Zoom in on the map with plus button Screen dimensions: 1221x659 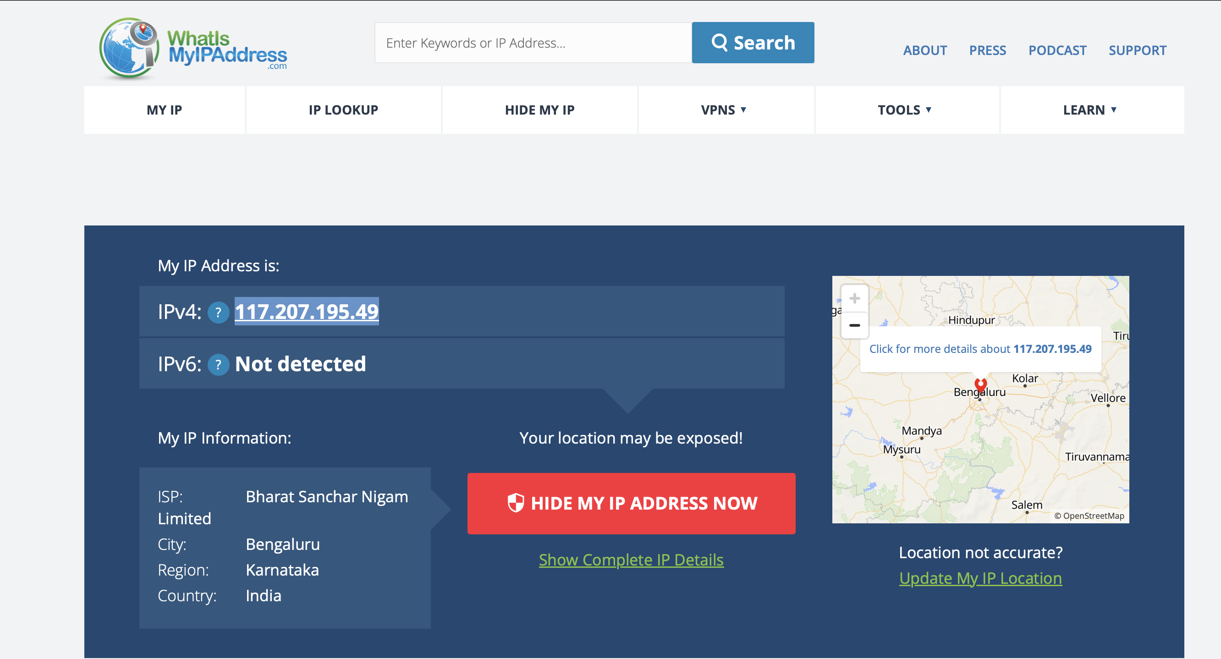coord(854,299)
